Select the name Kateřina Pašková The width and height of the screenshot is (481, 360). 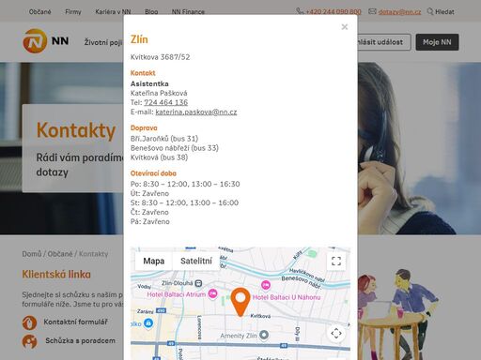pos(159,93)
